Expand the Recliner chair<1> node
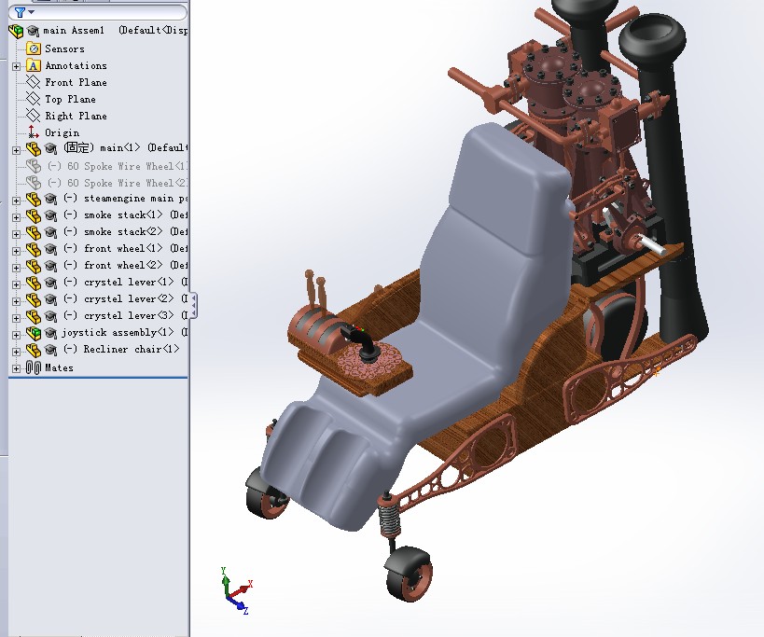The width and height of the screenshot is (764, 637). pos(16,352)
